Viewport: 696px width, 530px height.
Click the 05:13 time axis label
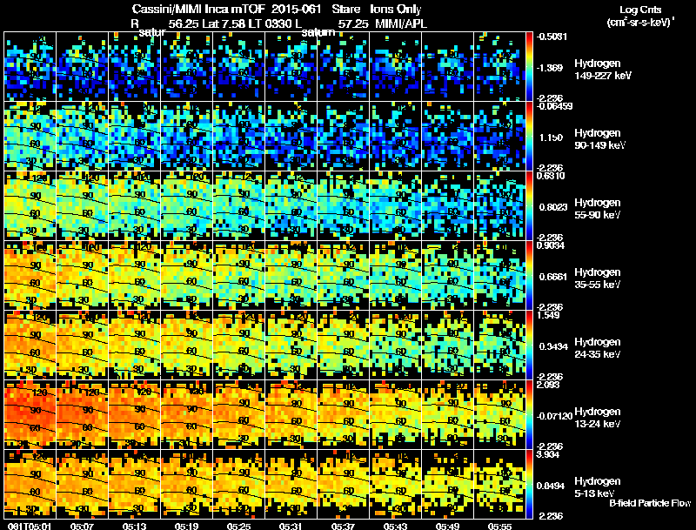[x=134, y=527]
